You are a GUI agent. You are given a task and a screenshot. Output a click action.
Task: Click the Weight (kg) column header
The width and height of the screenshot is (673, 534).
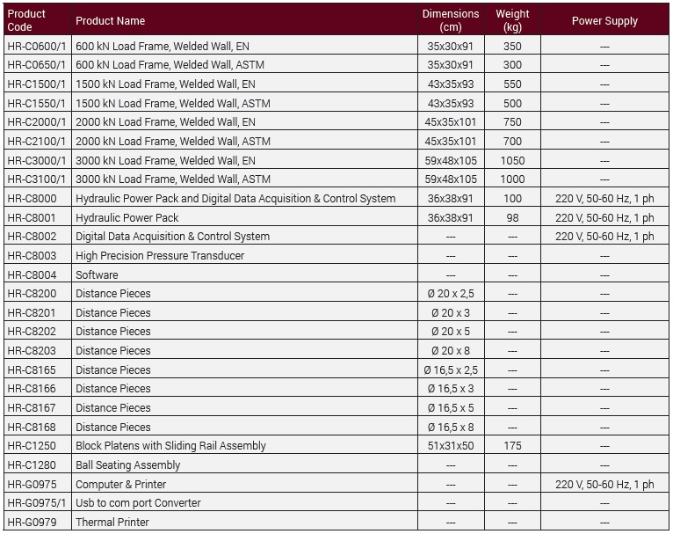512,20
